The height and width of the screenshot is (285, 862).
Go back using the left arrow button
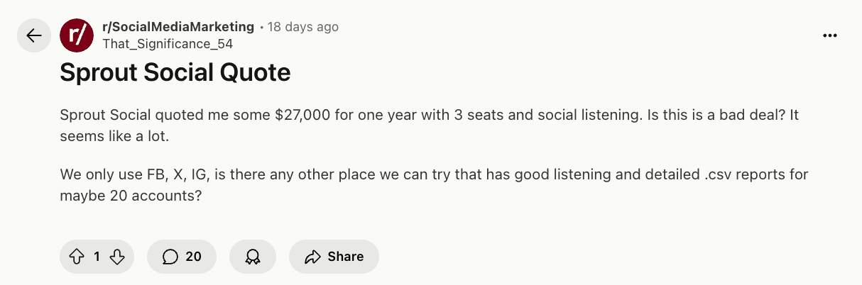34,35
